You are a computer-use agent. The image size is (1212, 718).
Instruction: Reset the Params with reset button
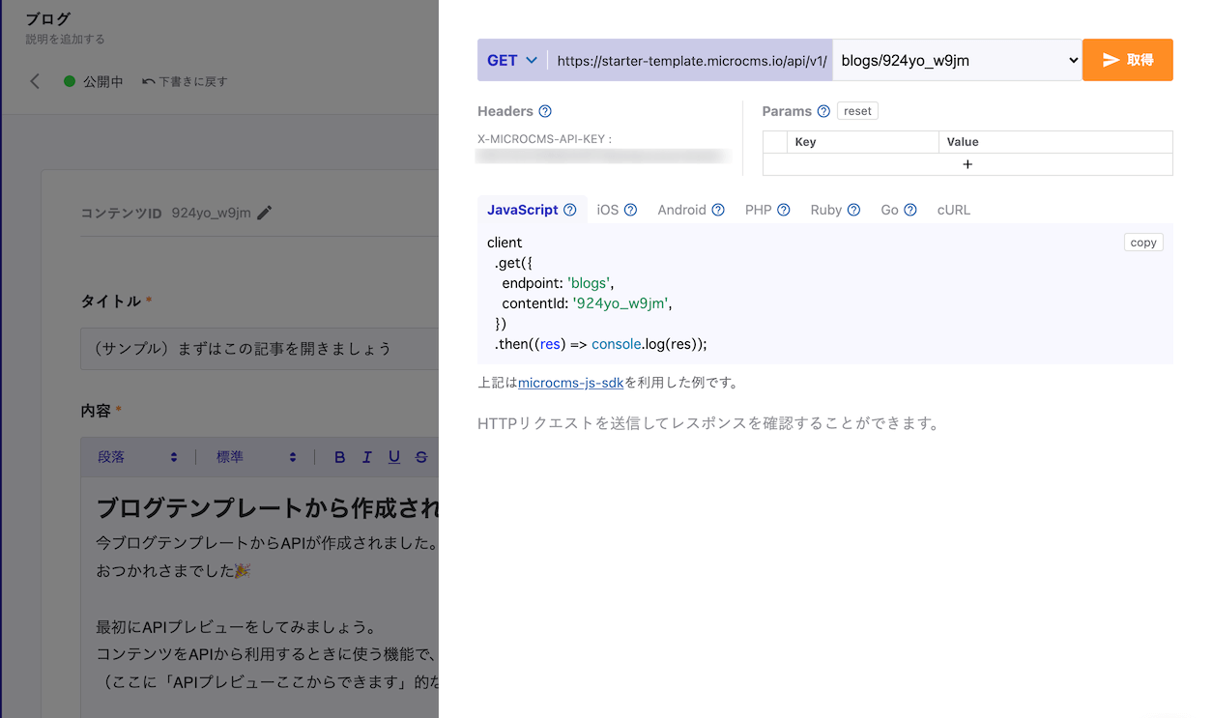[x=857, y=111]
